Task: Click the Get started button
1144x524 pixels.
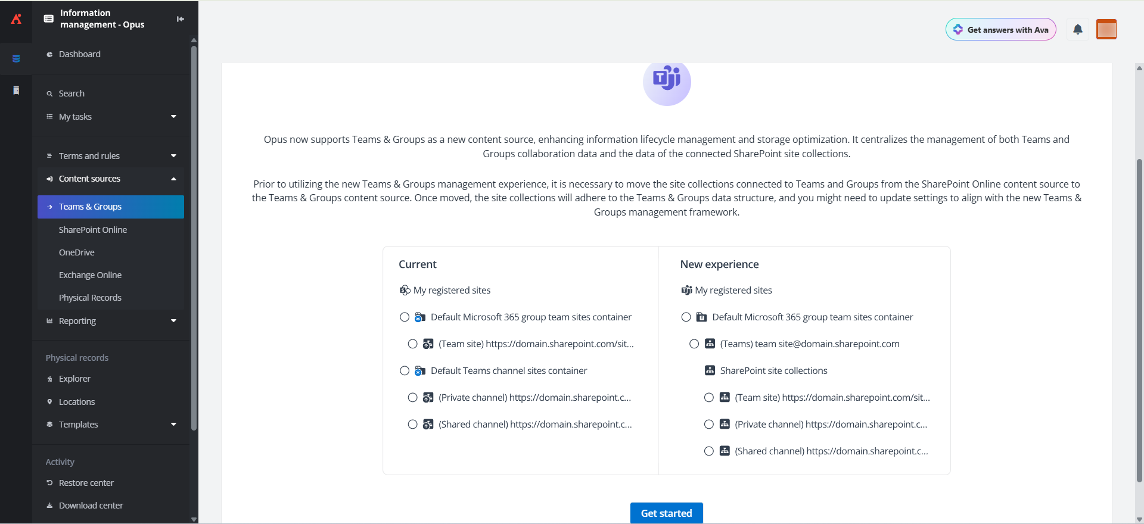Action: click(666, 513)
